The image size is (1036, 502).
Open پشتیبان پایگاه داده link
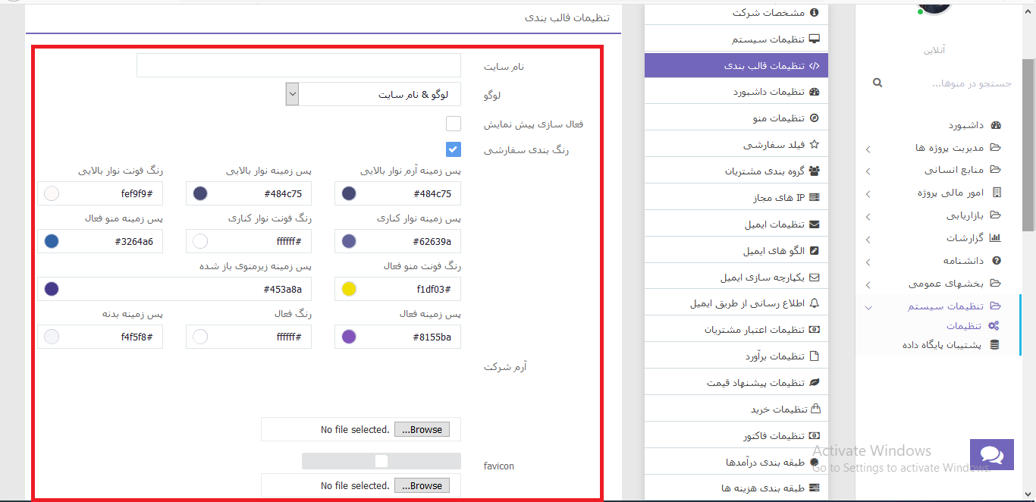tap(941, 344)
